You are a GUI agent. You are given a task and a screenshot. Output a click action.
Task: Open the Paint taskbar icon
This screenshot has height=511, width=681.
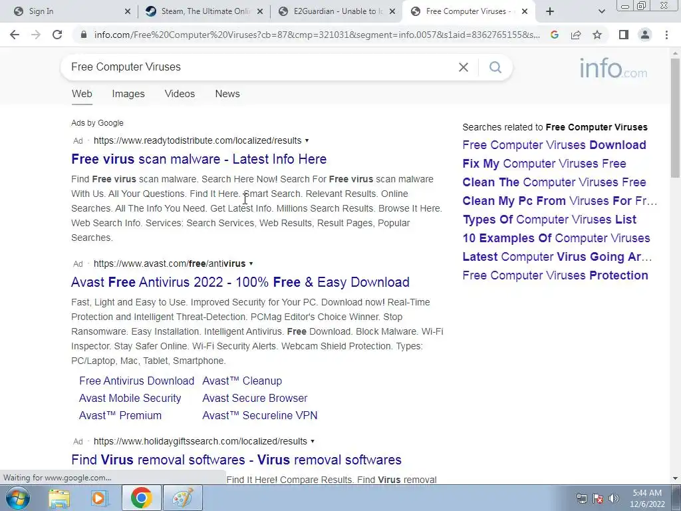(x=183, y=498)
